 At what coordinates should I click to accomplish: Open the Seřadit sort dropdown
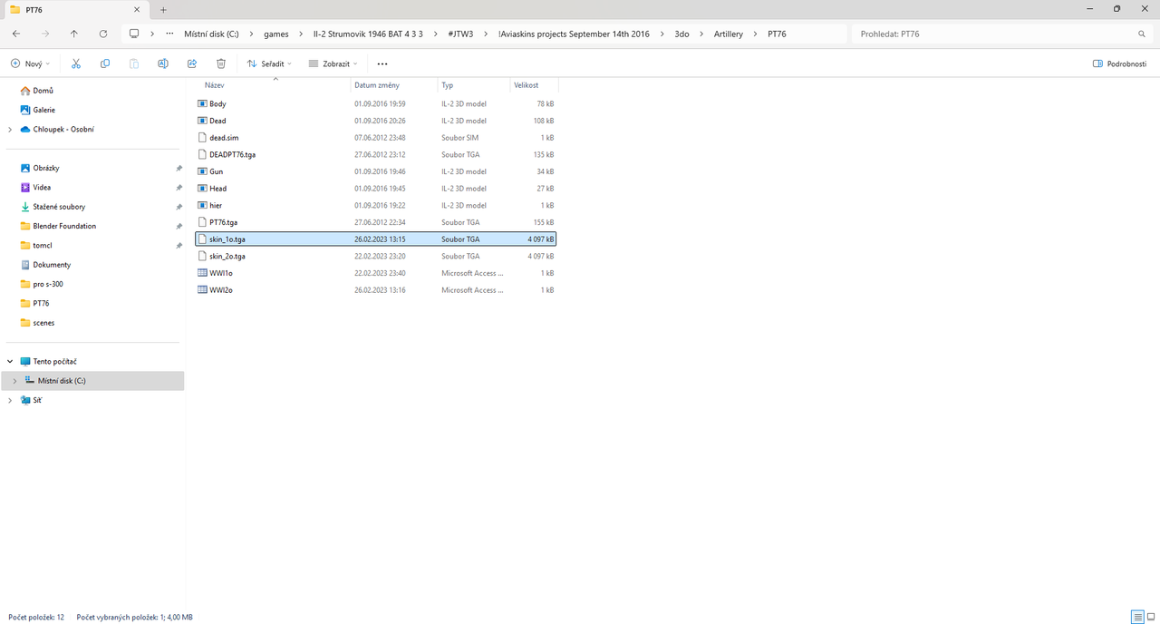pos(269,63)
